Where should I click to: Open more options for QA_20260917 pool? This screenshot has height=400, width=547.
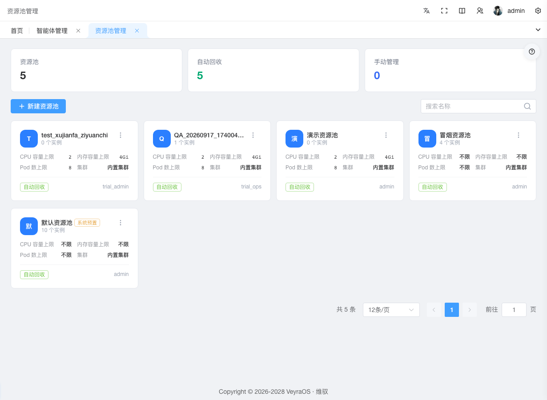pyautogui.click(x=253, y=135)
